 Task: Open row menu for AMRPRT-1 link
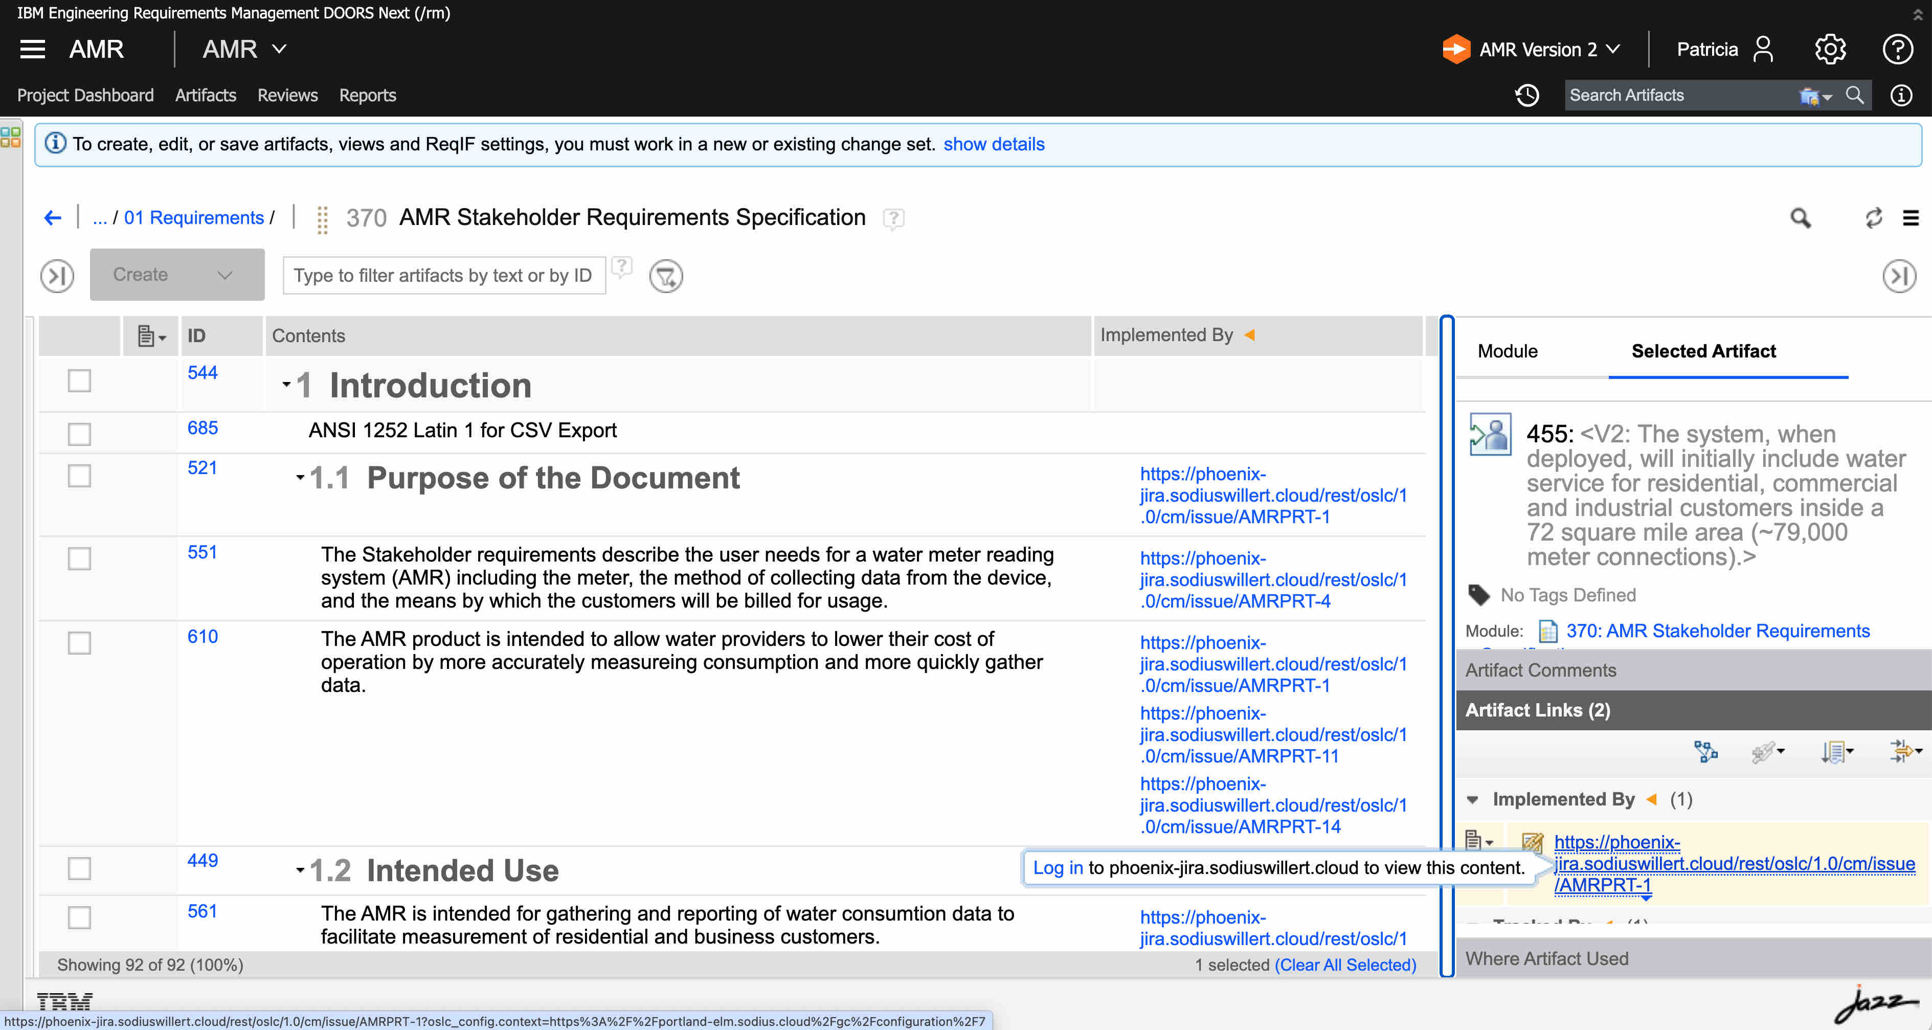tap(1479, 841)
